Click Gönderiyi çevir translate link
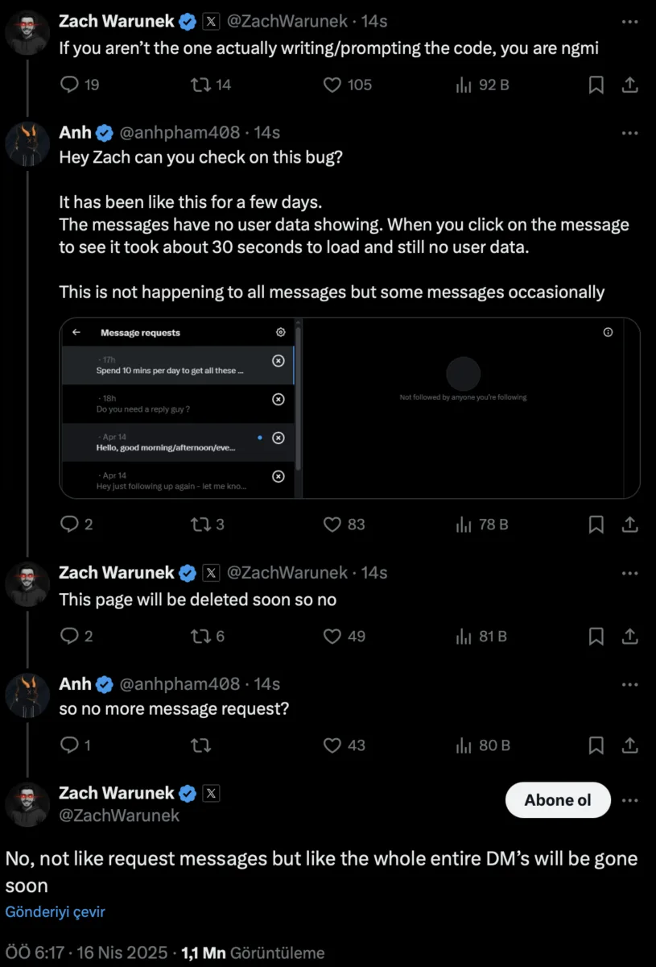The width and height of the screenshot is (656, 967). (x=56, y=912)
